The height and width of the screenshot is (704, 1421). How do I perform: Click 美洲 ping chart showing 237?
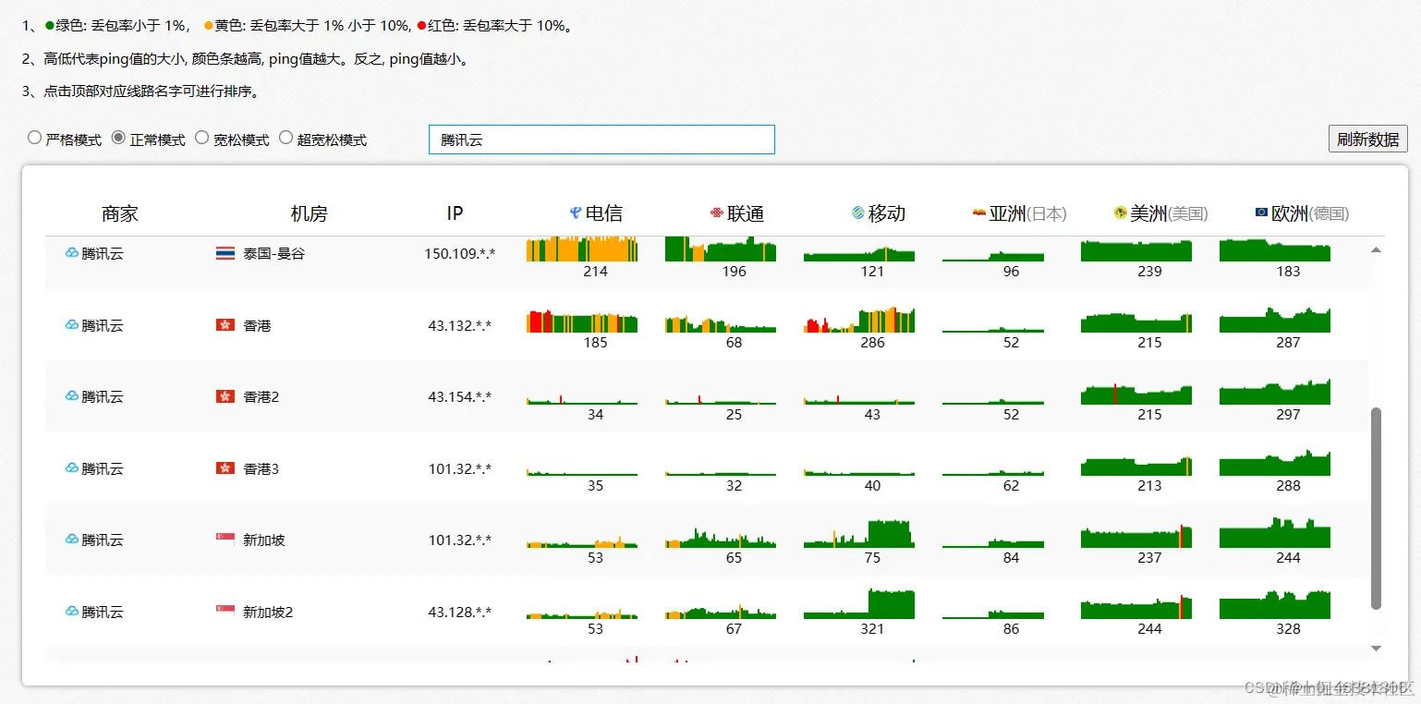click(x=1136, y=536)
